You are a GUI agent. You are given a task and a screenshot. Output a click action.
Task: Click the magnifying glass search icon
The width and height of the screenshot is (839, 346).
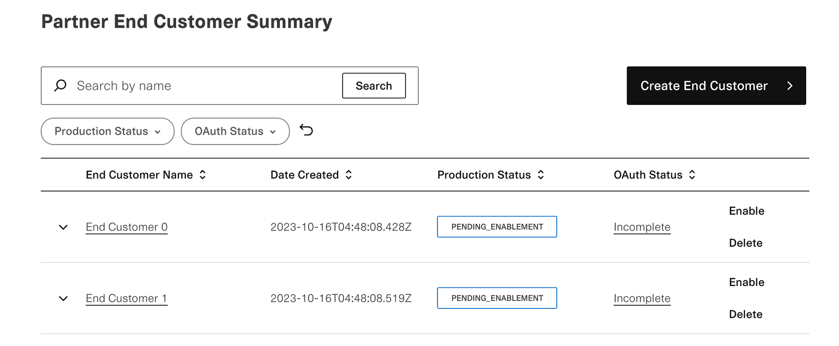point(60,85)
